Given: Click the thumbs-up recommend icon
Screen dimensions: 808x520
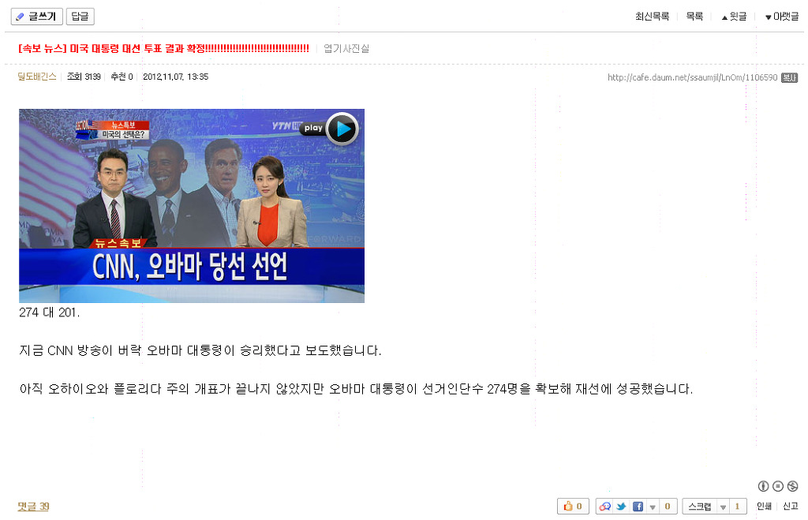Looking at the screenshot, I should [568, 506].
